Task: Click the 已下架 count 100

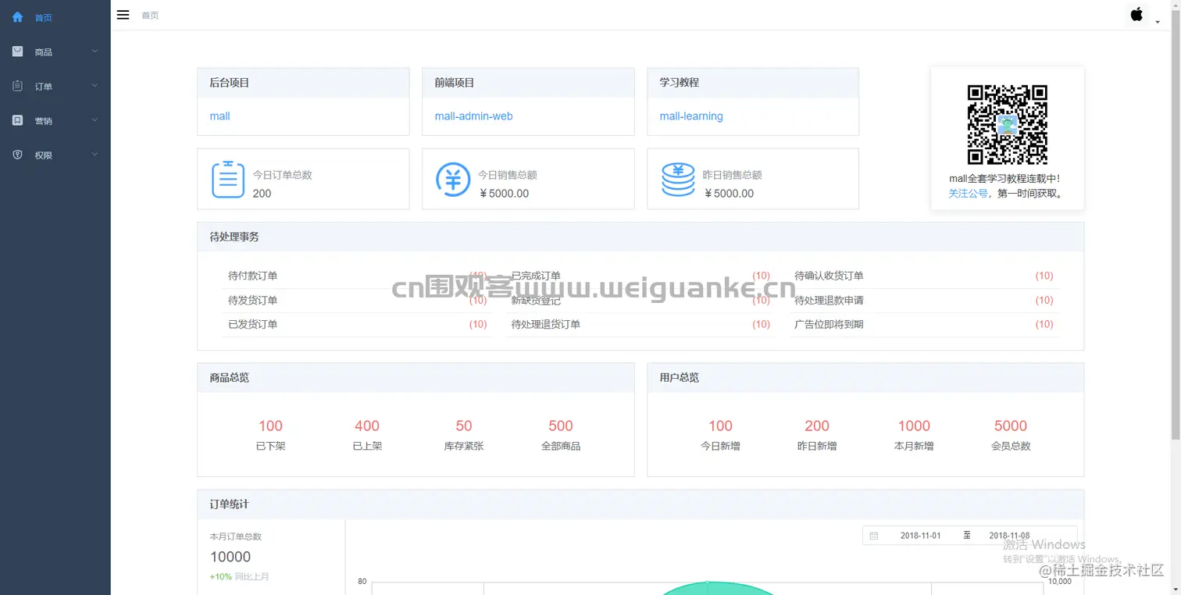Action: (270, 426)
